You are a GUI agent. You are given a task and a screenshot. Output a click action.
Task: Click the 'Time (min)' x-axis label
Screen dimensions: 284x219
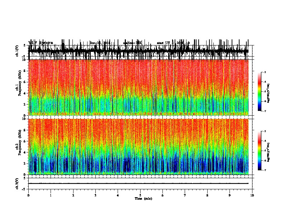143,199
